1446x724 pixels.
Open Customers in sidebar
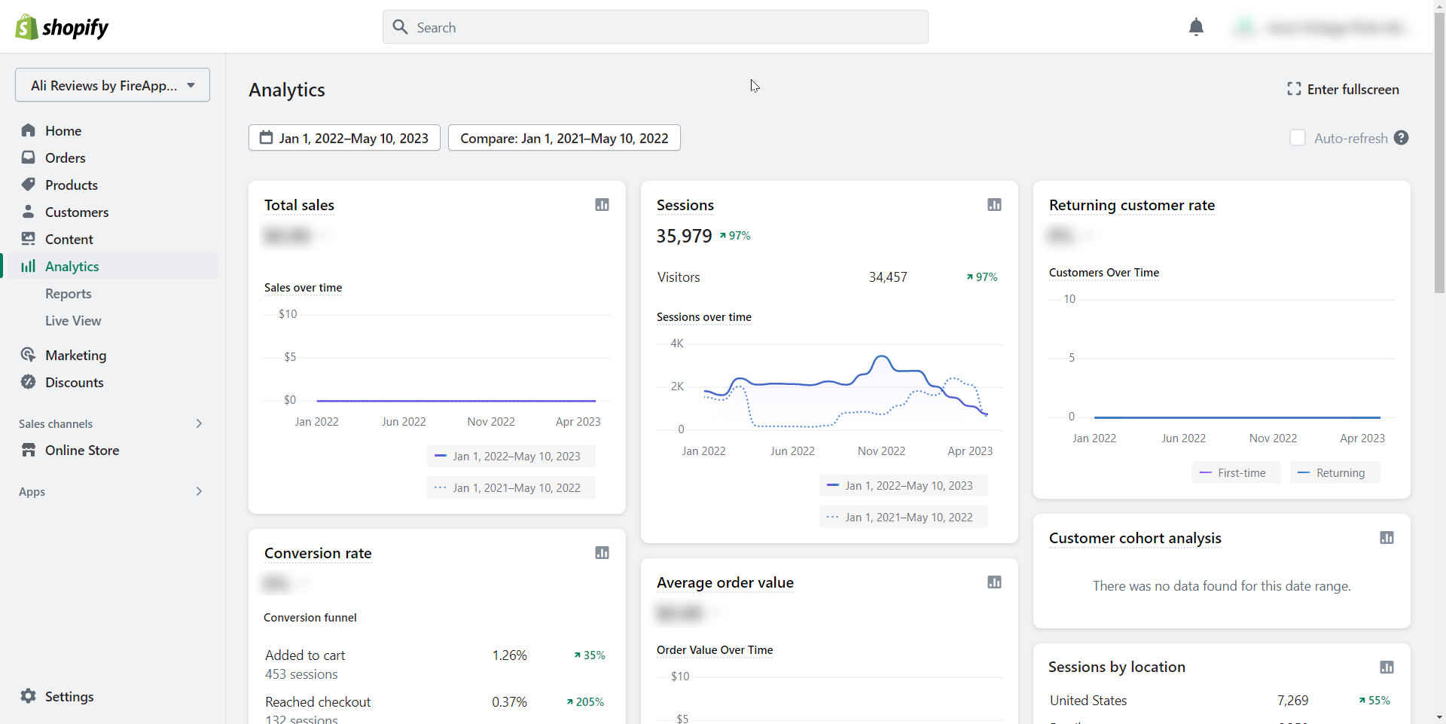77,212
